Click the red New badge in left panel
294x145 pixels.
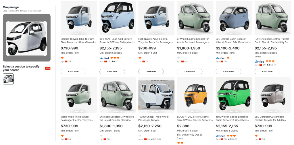click(48, 68)
